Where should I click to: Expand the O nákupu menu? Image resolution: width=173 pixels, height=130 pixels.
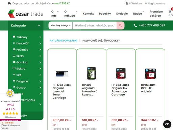[x=71, y=14]
